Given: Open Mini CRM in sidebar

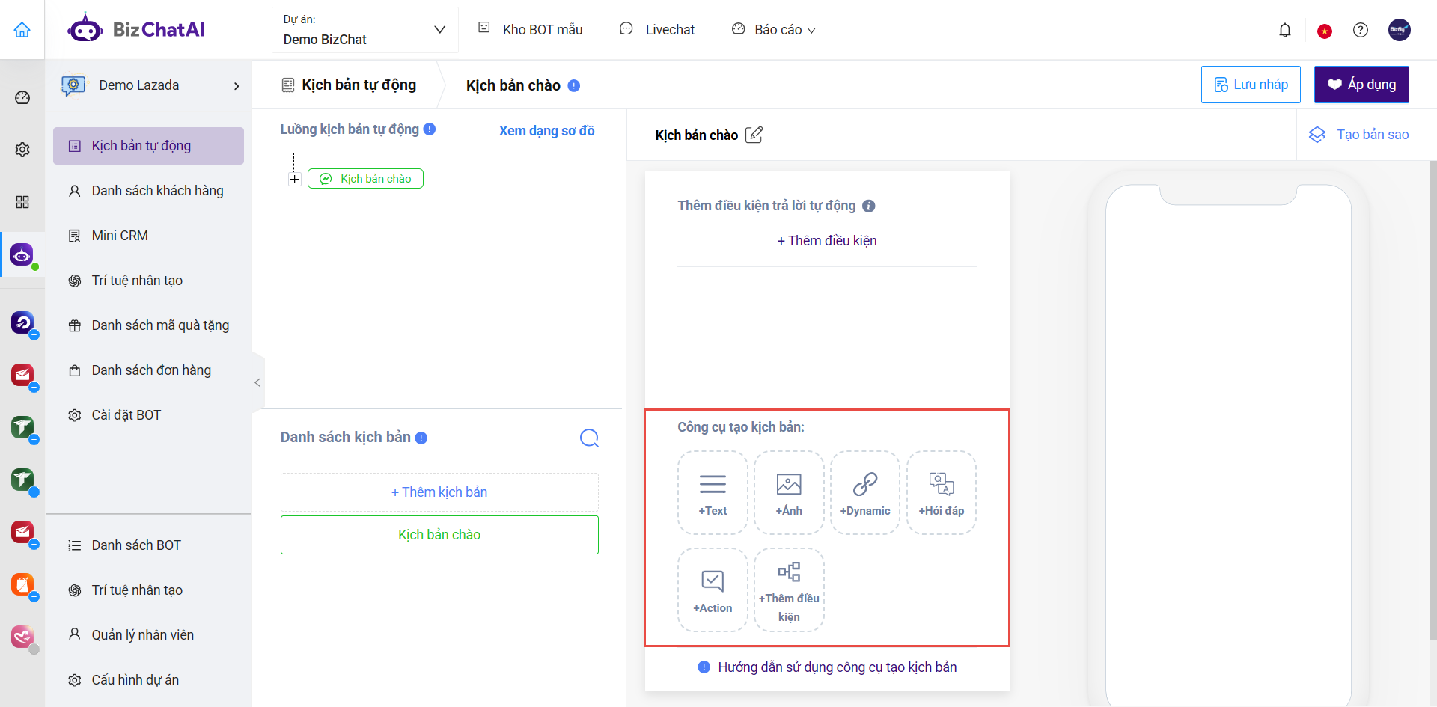Looking at the screenshot, I should (x=148, y=236).
